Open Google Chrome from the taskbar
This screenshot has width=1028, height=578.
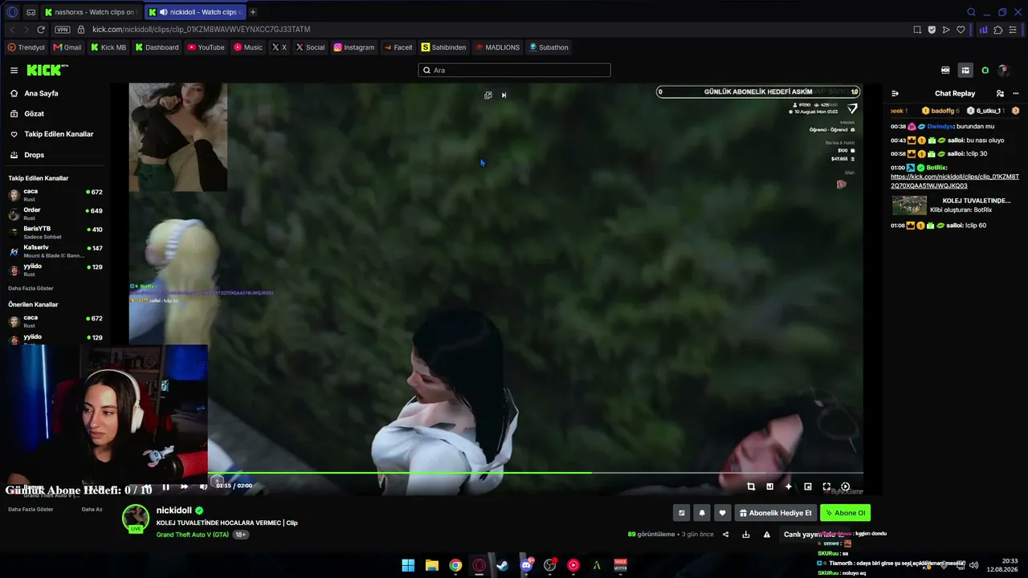pyautogui.click(x=455, y=565)
